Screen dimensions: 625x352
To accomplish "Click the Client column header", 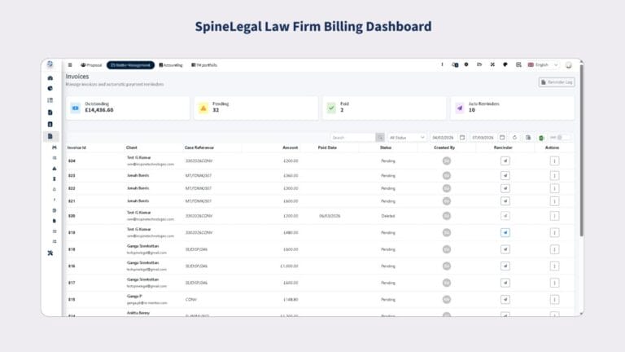I will click(x=132, y=147).
